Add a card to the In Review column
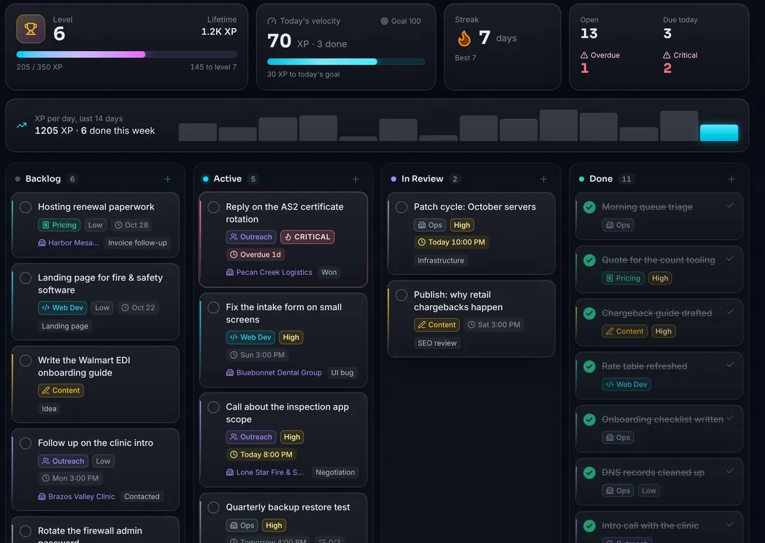This screenshot has width=765, height=543. 544,179
